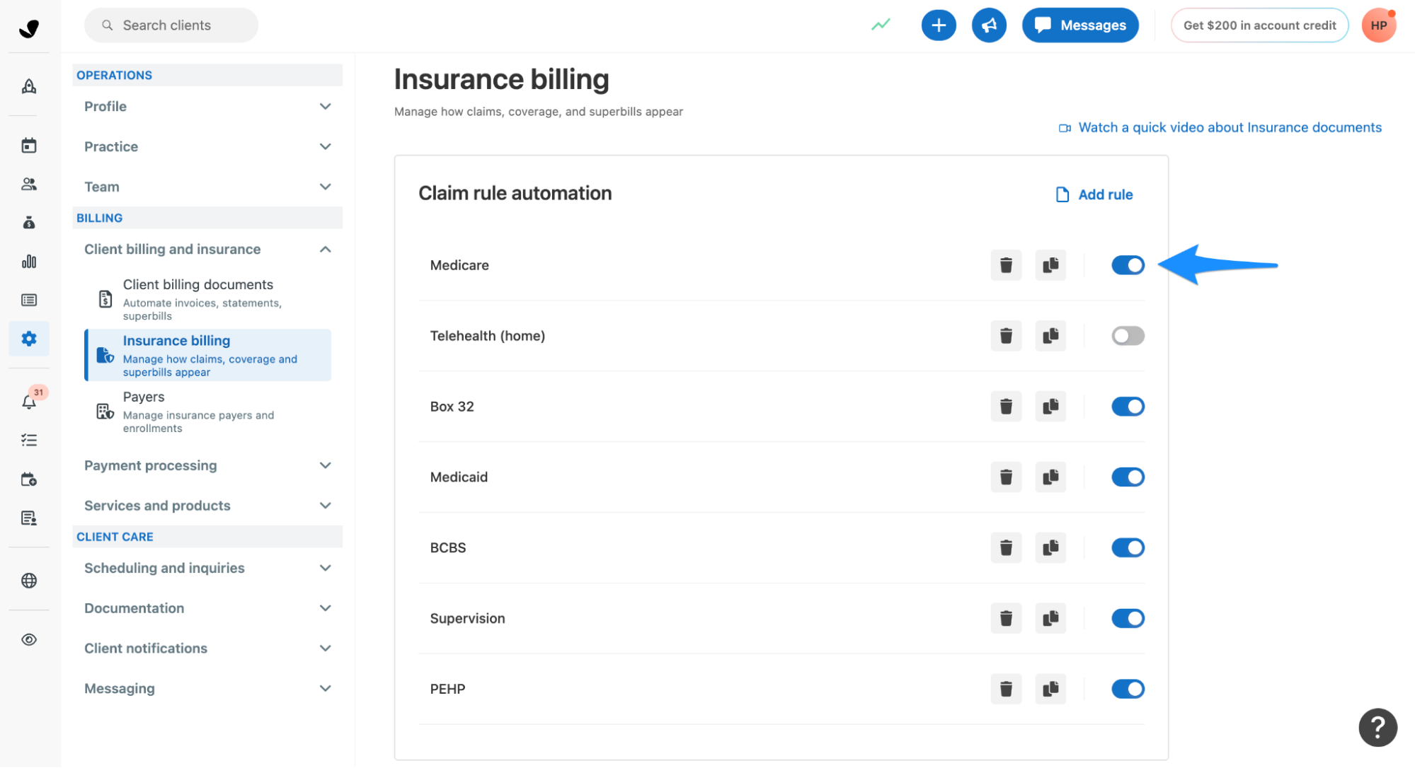The image size is (1415, 768).
Task: Open the globe icon in sidebar
Action: pos(29,581)
